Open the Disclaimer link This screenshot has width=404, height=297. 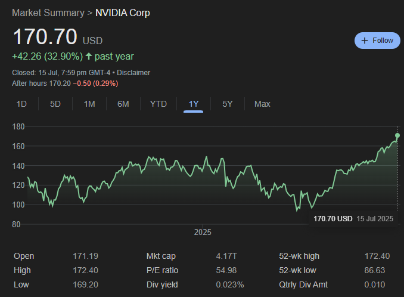point(133,73)
